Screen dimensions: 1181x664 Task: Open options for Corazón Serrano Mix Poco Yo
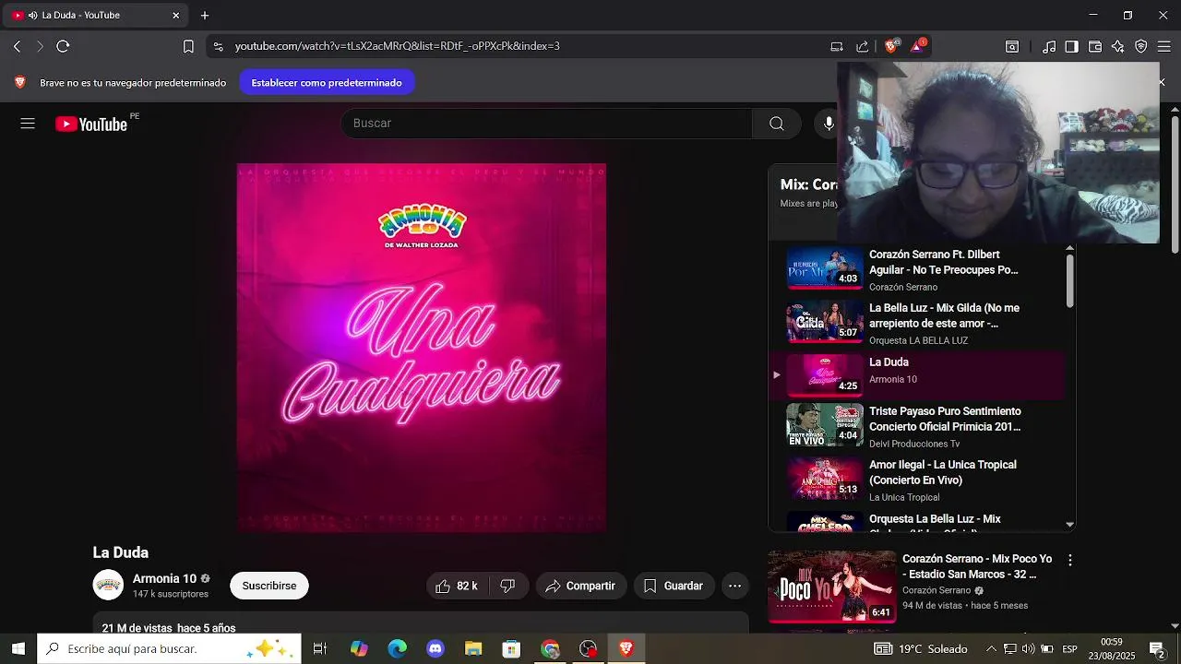[1070, 560]
